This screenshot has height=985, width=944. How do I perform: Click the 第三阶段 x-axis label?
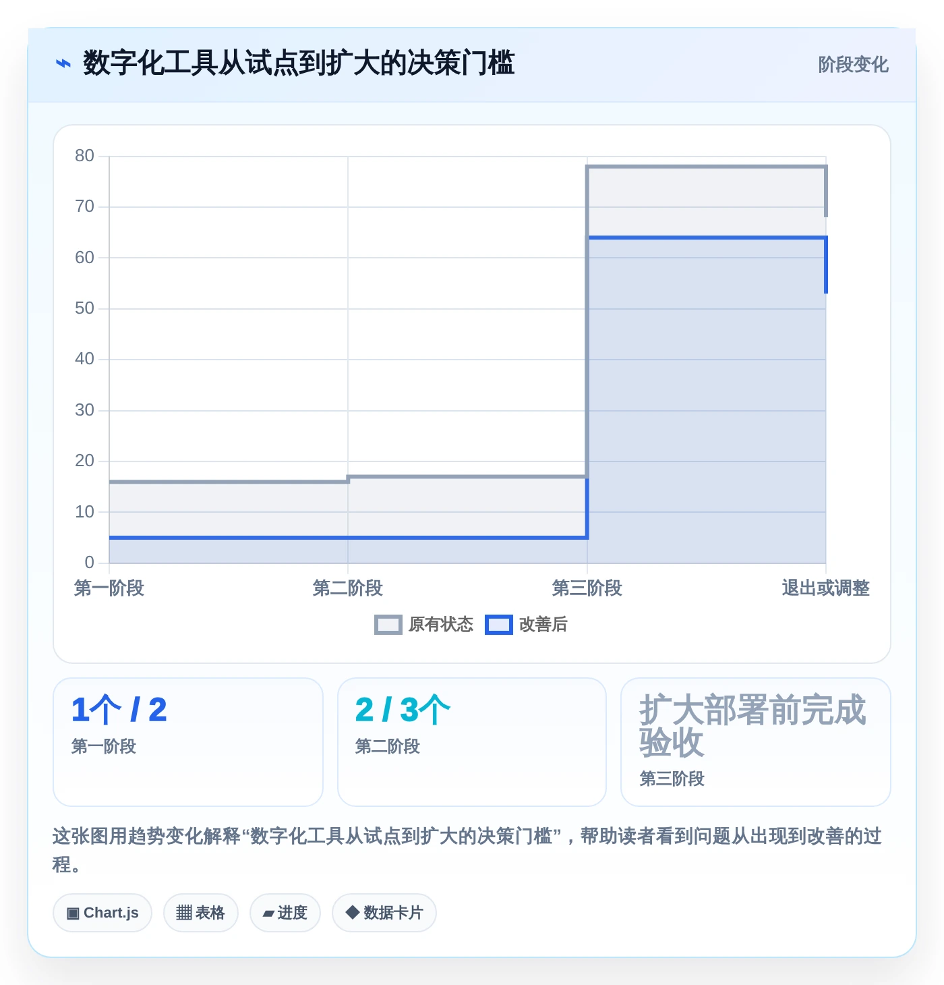[587, 588]
